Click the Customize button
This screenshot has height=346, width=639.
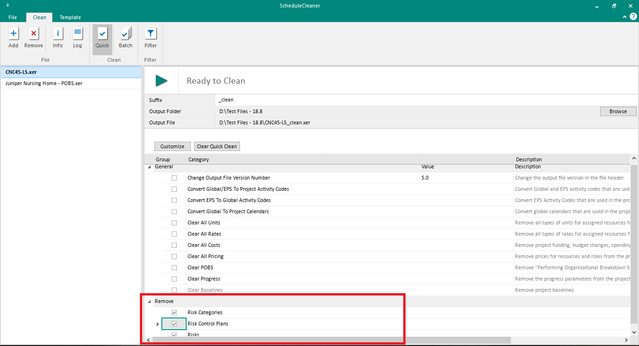pyautogui.click(x=172, y=146)
